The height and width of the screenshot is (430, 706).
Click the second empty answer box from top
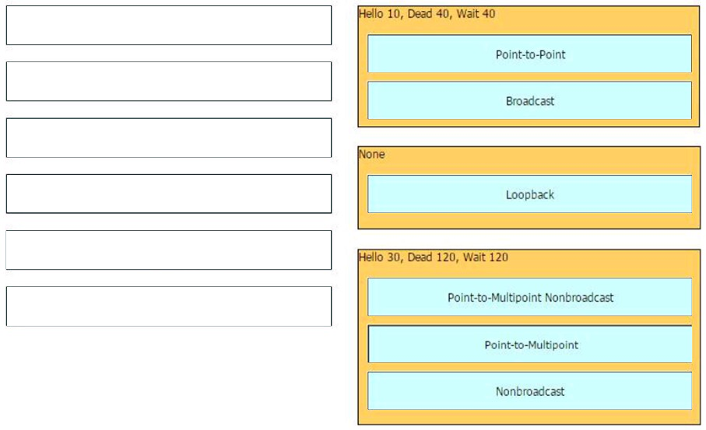point(169,82)
